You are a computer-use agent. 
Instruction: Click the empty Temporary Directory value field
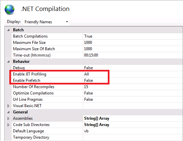pos(133,137)
